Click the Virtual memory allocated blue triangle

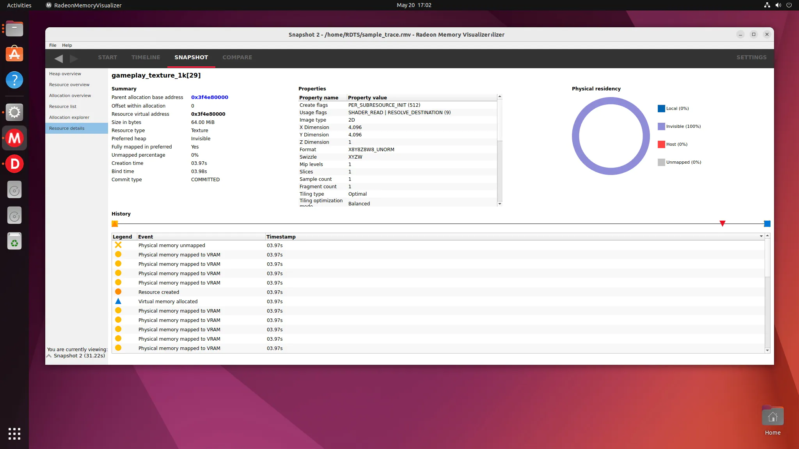(x=118, y=301)
